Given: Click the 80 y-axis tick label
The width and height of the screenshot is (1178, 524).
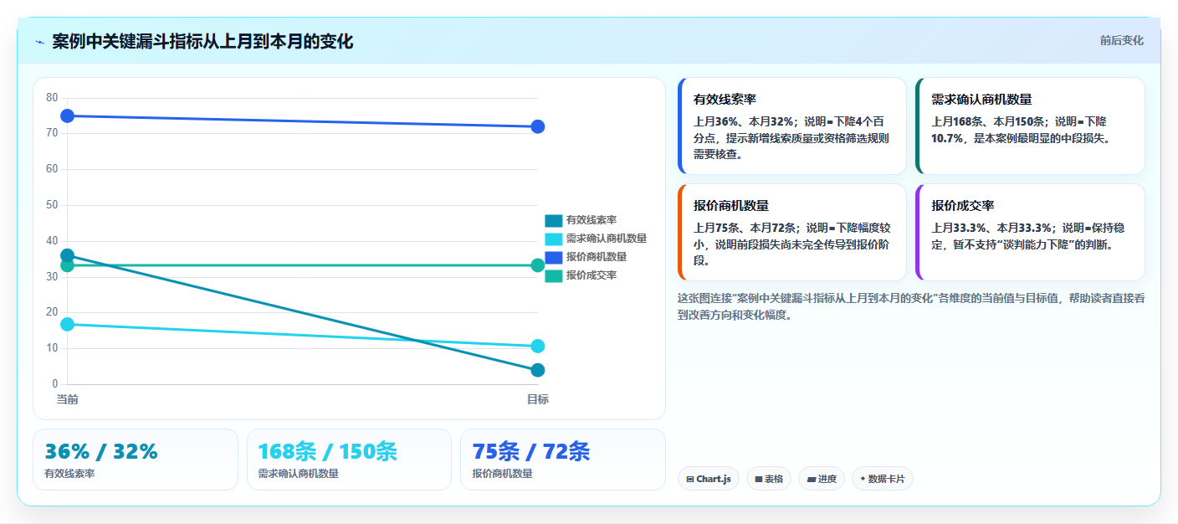Looking at the screenshot, I should [52, 98].
